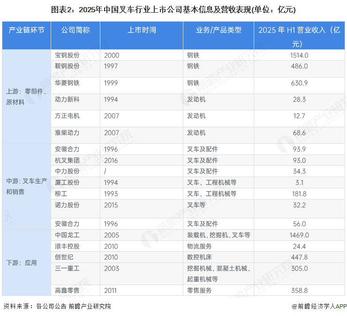Viewport: 347px width, 316px height.
Task: Click the chart title about 2025年中国叉车行业上市公司
Action: (173, 10)
